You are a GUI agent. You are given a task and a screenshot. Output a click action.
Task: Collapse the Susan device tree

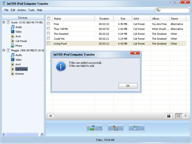[x=4, y=22]
